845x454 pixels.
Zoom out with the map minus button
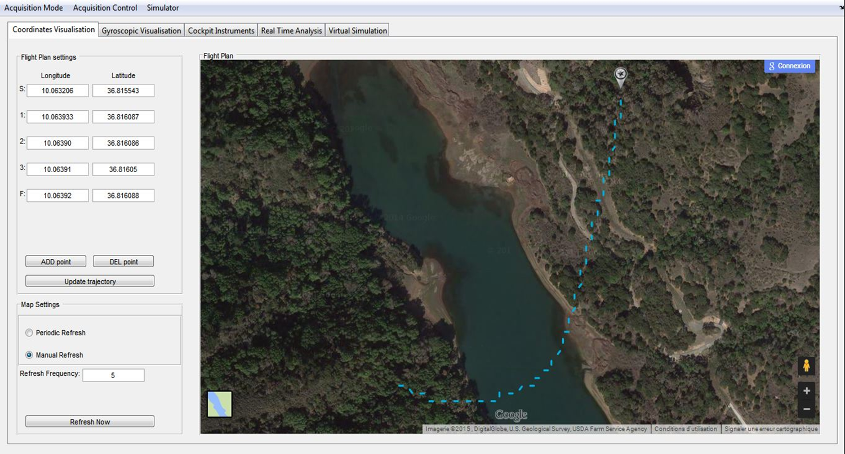coord(806,409)
